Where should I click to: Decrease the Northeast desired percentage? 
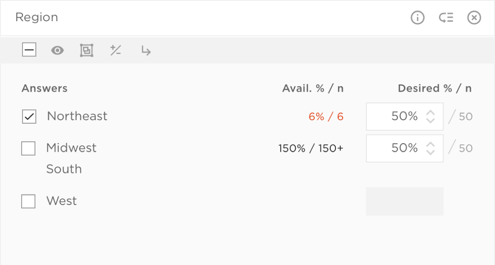tap(430, 120)
